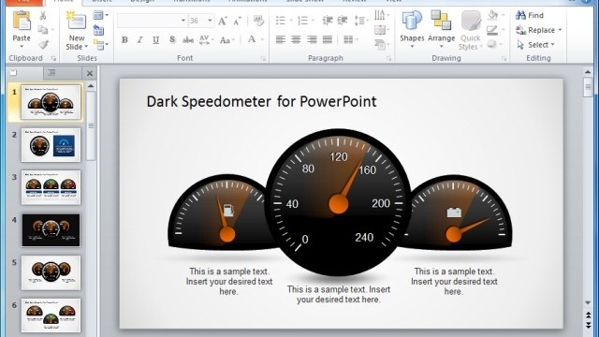Open the Font dialog launcher
This screenshot has height=337, width=599.
pos(263,58)
